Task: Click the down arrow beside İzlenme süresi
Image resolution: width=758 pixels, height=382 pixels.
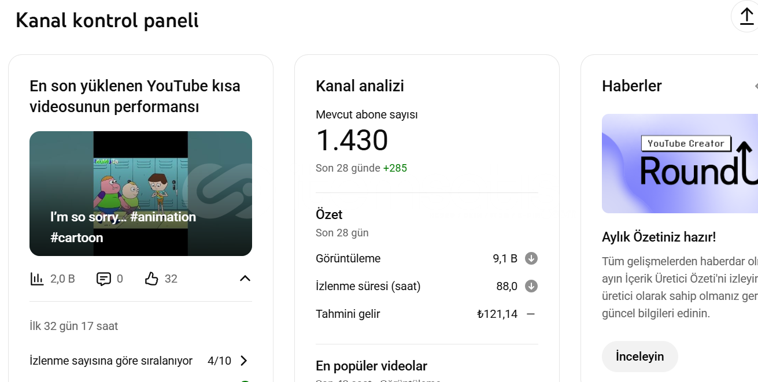Action: pos(531,286)
